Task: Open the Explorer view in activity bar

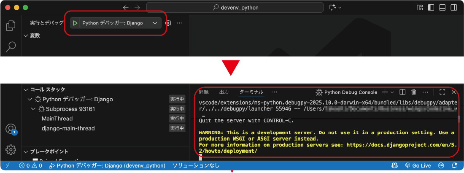Action: tap(11, 25)
